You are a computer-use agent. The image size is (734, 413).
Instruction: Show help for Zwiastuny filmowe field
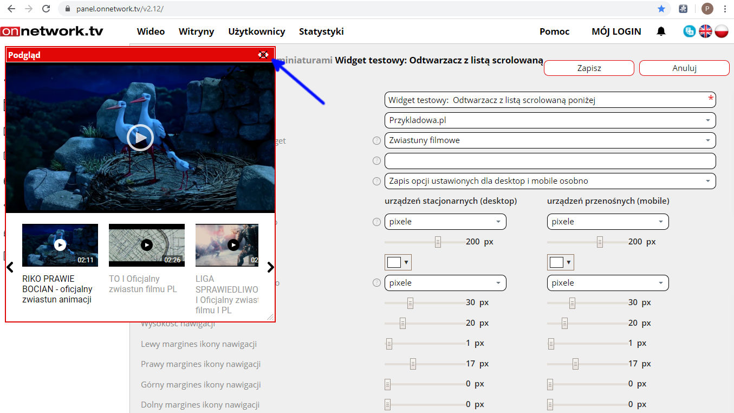coord(377,140)
